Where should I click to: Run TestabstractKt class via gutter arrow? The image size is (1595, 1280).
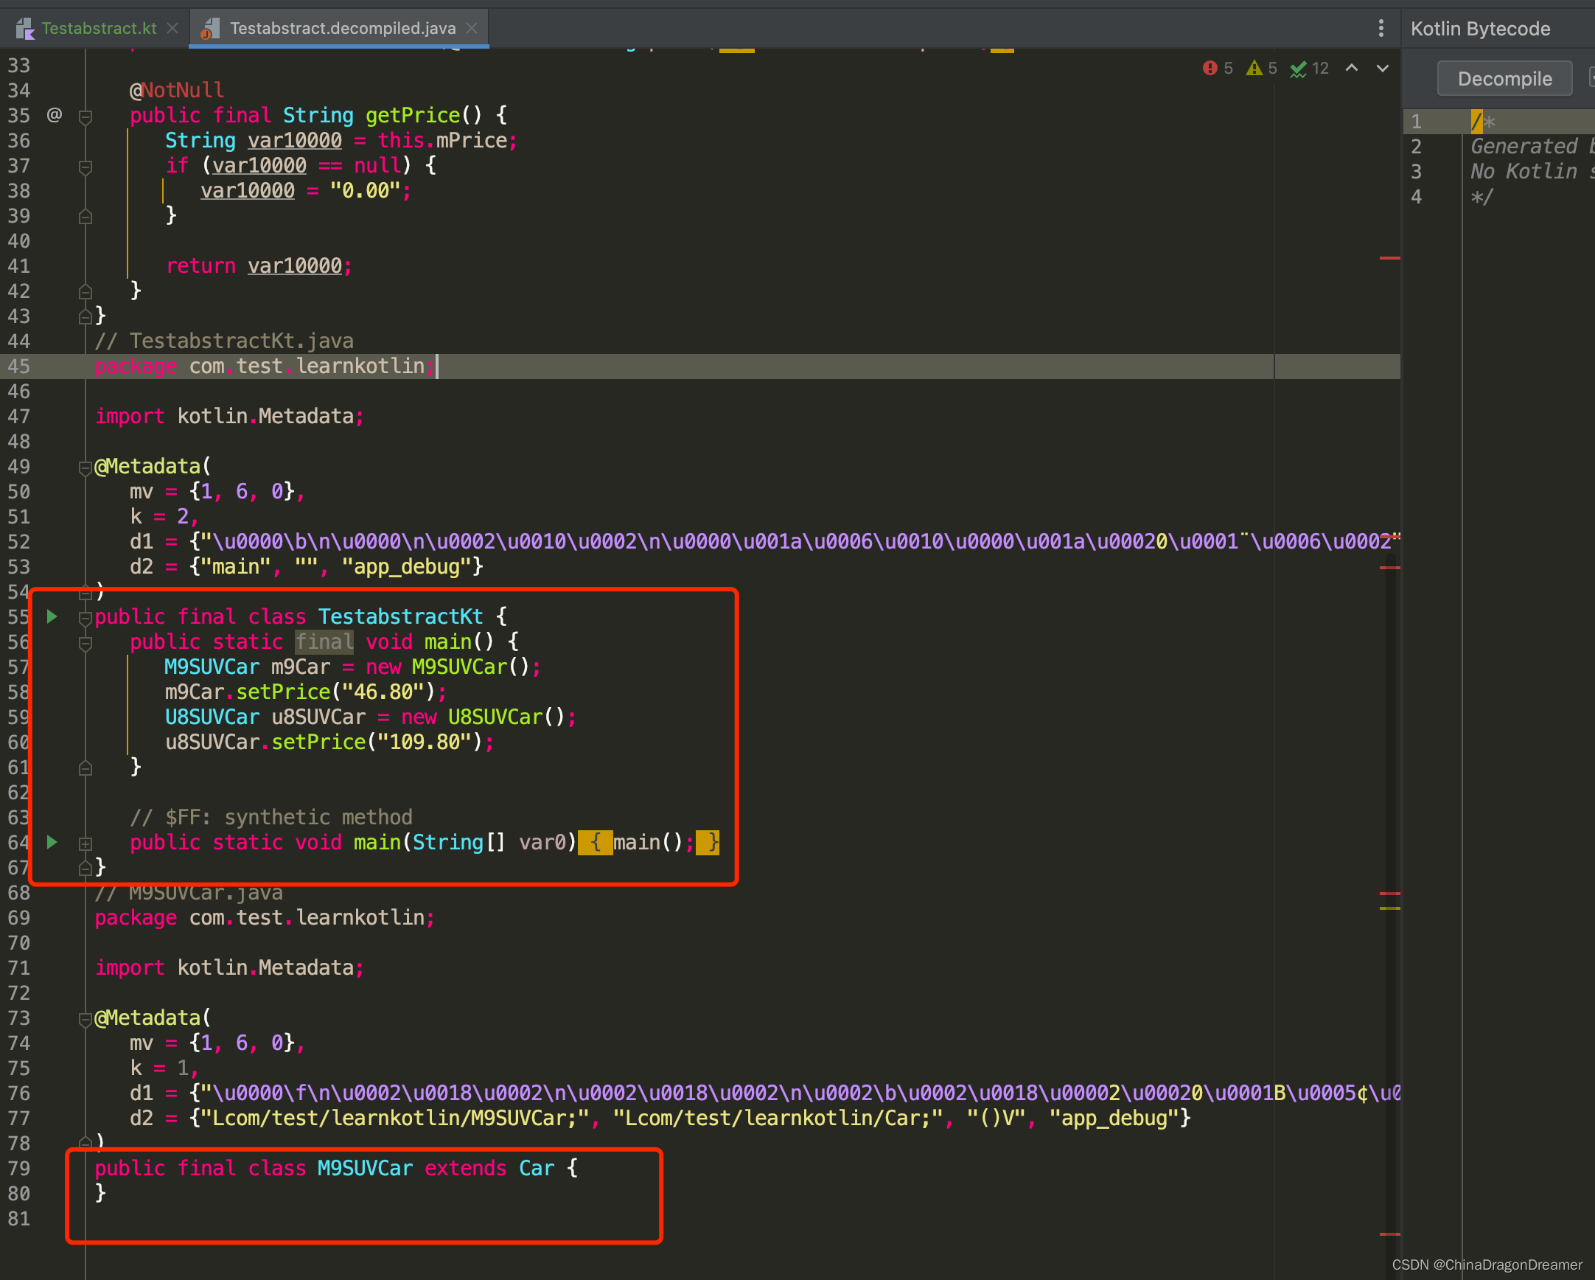click(x=52, y=616)
